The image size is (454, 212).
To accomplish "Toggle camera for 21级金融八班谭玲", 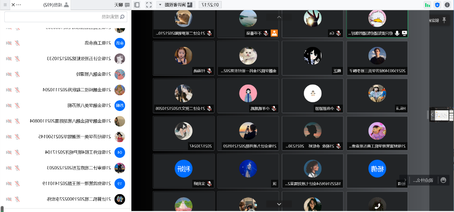I will (8, 74).
